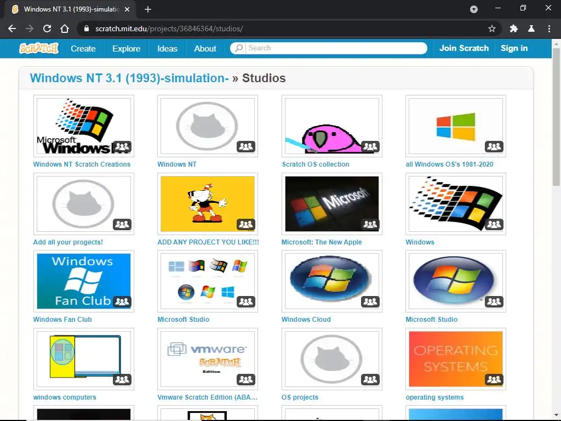Click operating systems link
Viewport: 561px width, 421px height.
click(434, 397)
